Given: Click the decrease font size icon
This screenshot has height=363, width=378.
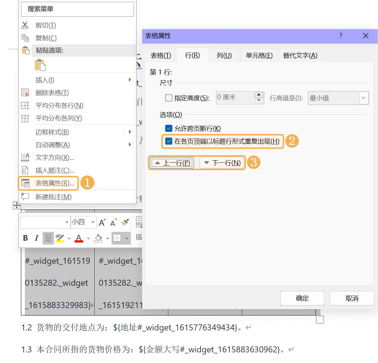Looking at the screenshot, I should (113, 222).
